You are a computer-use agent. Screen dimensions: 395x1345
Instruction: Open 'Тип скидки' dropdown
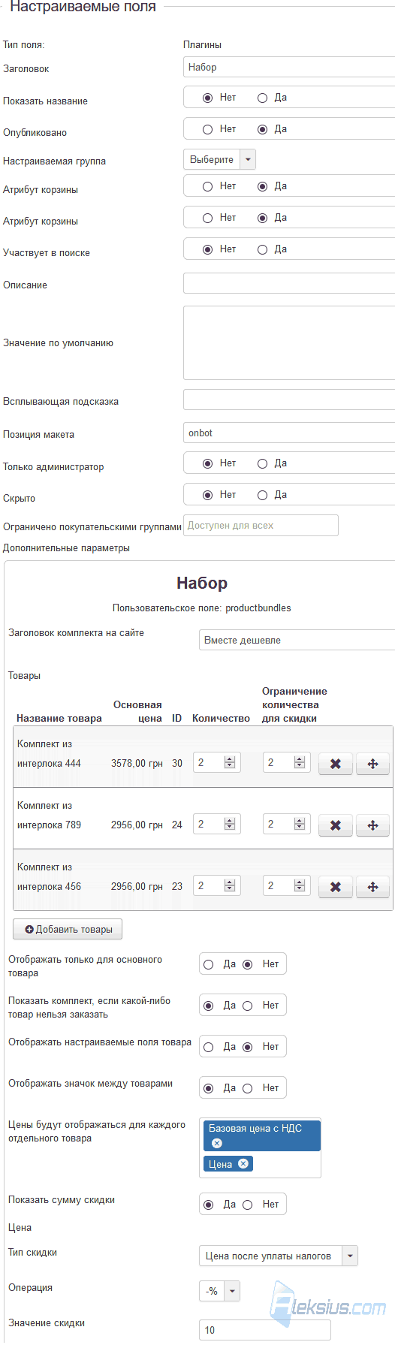(279, 1256)
